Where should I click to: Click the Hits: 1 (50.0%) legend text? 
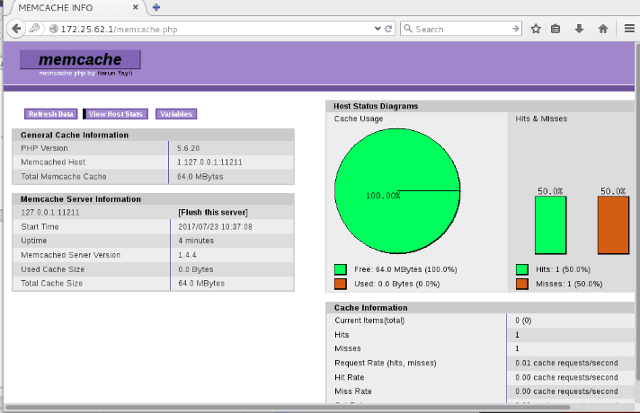click(563, 269)
